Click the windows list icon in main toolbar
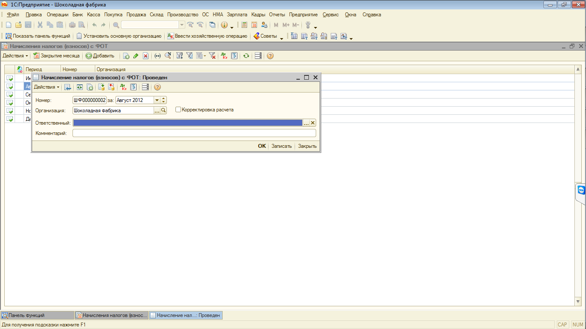Screen dimensions: 586x329 [212, 25]
